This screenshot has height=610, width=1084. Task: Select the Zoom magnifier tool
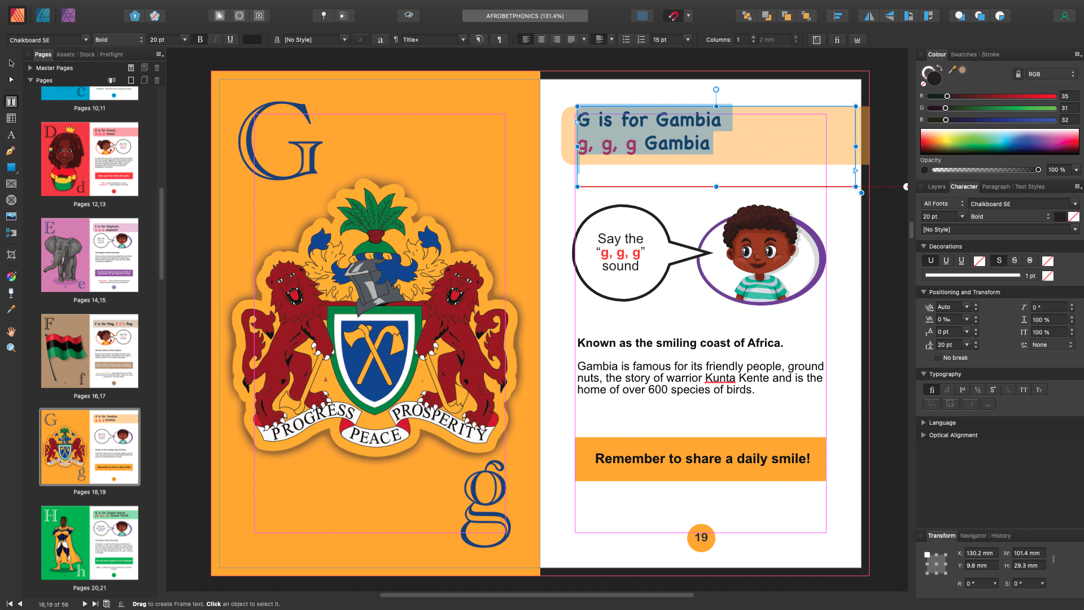11,347
